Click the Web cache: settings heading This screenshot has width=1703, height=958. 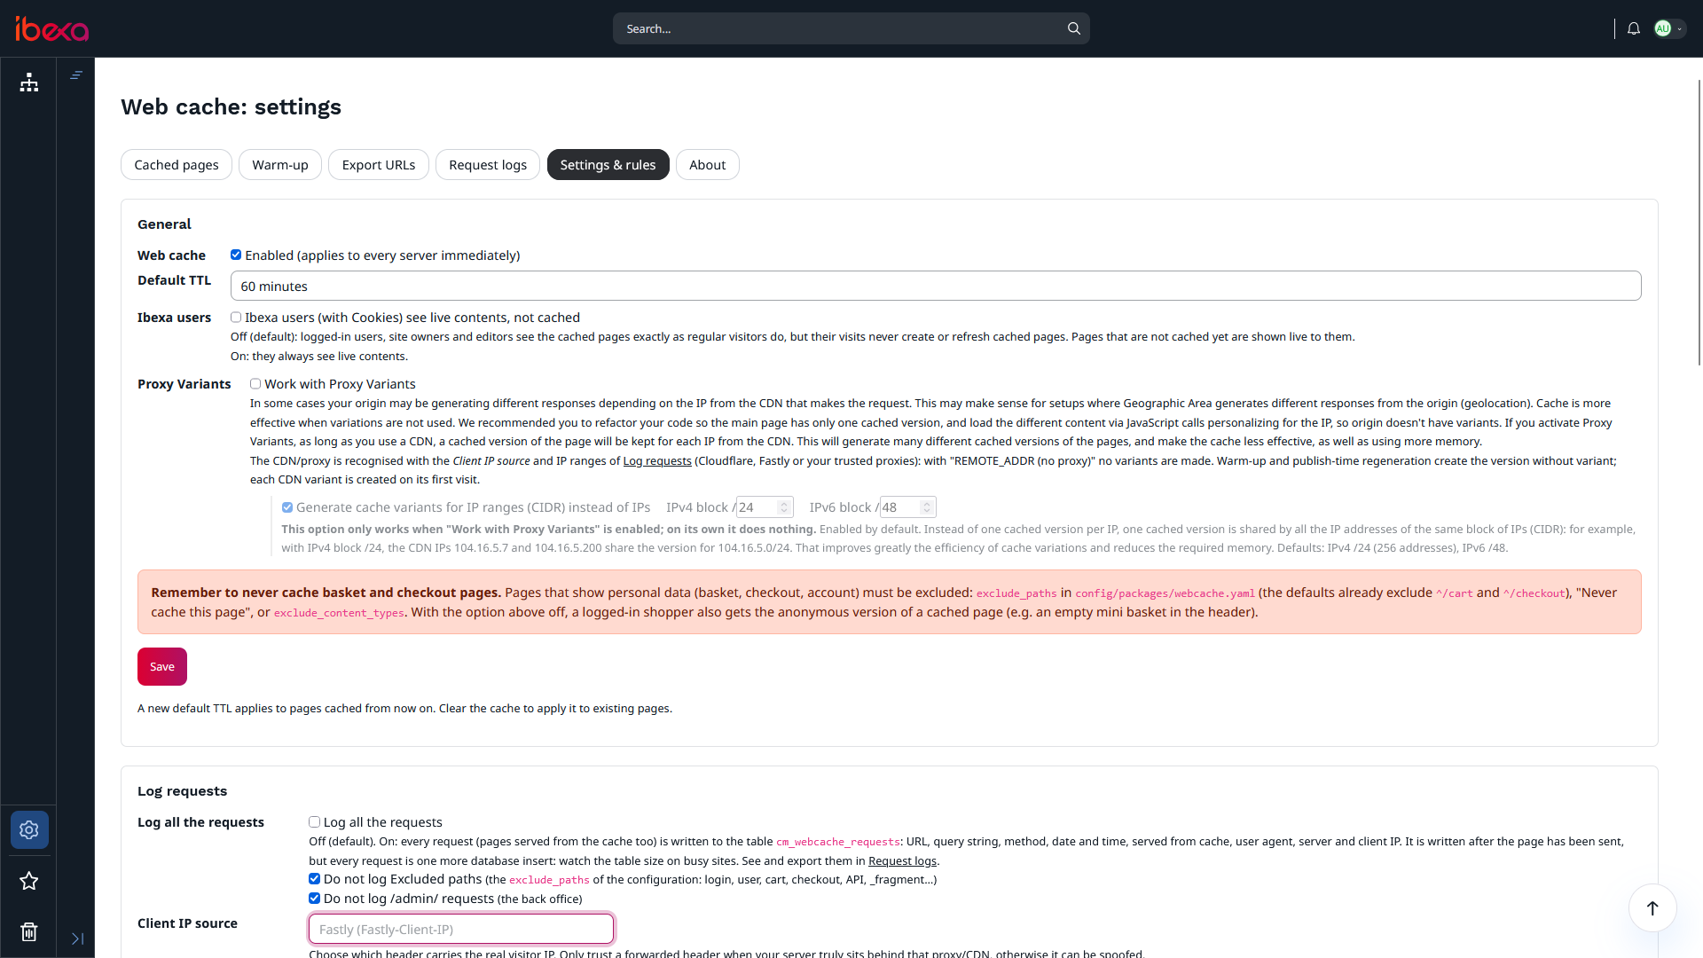(231, 106)
